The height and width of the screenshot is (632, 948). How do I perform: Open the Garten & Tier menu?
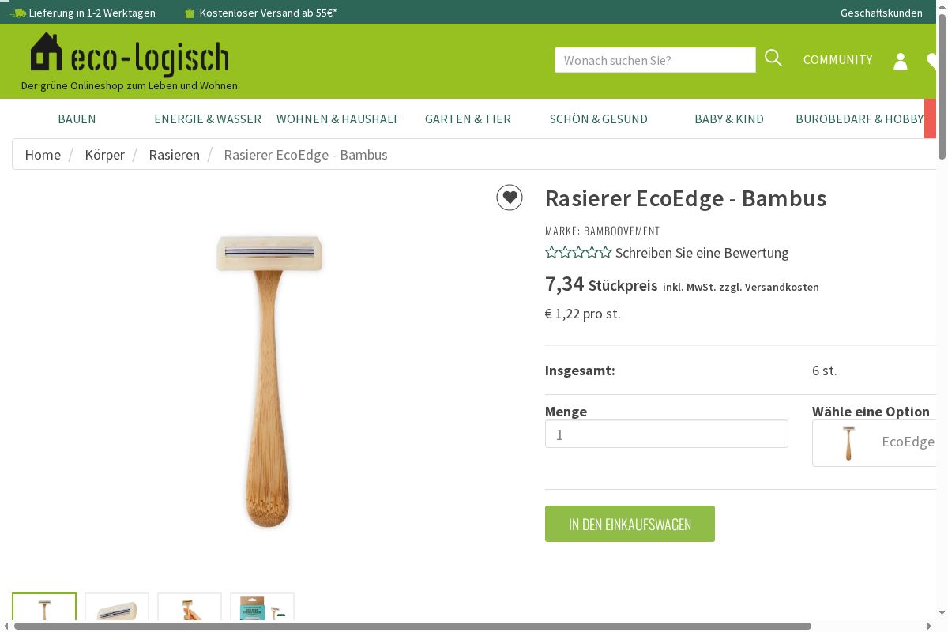coord(468,118)
